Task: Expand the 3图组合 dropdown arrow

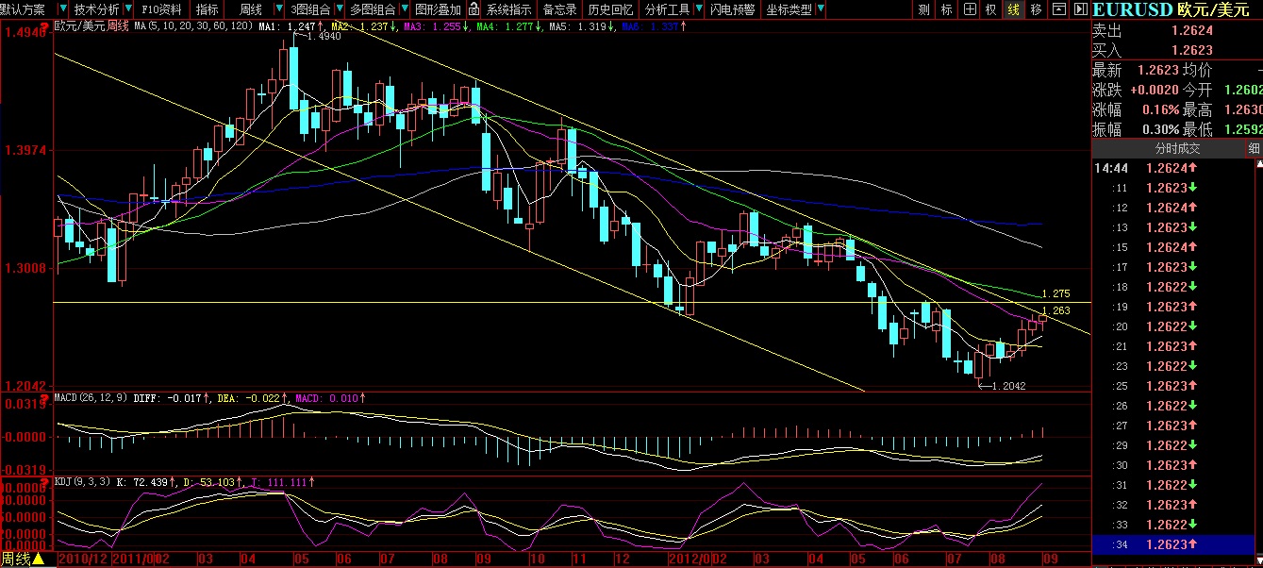Action: [x=341, y=9]
